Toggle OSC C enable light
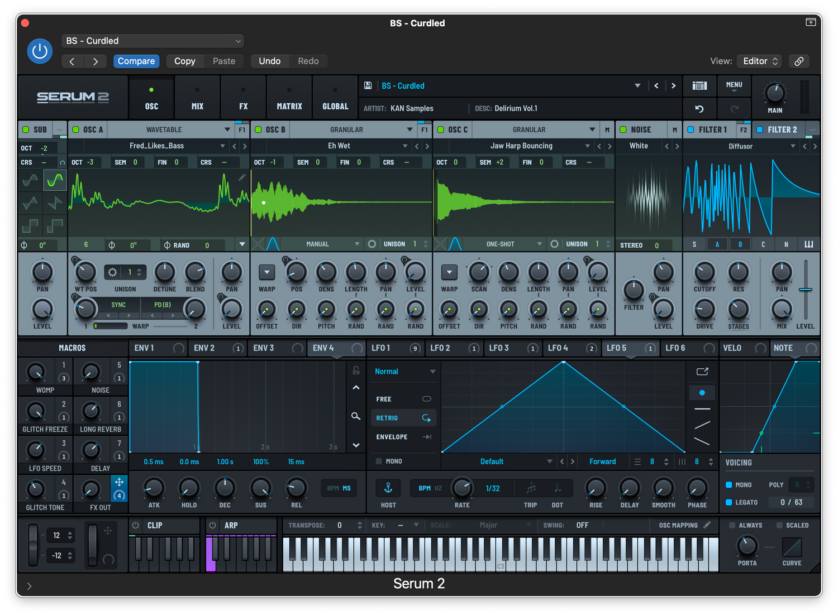838x616 pixels. 441,129
